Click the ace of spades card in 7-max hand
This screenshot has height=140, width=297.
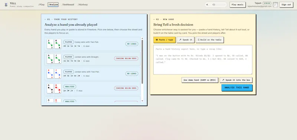tap(50, 89)
